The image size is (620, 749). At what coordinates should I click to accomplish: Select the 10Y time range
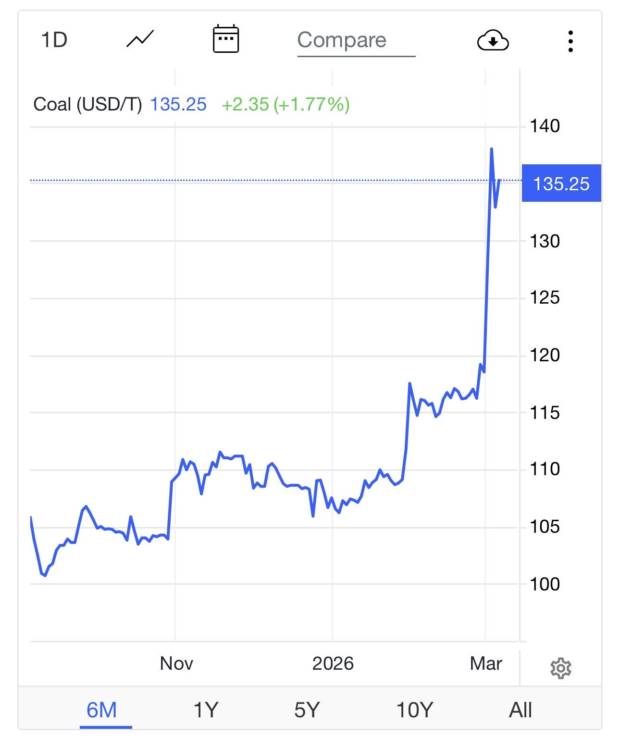click(x=414, y=710)
